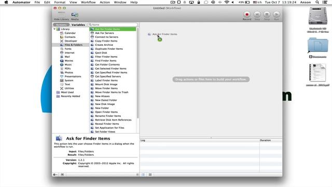Select Music category in Library
Image resolution: width=332 pixels, height=187 pixels.
click(68, 64)
